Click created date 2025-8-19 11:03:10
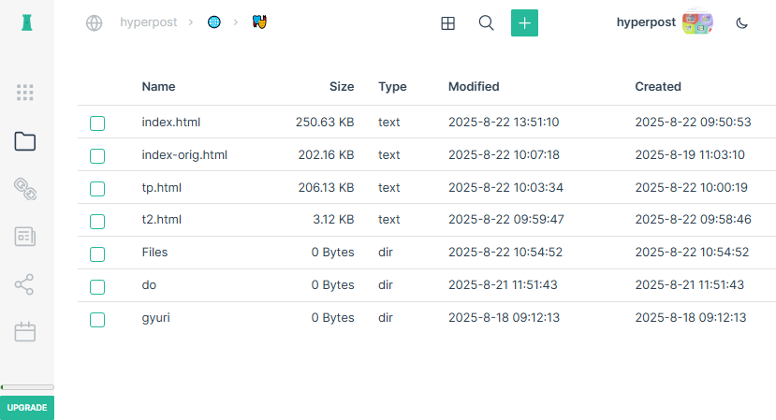This screenshot has height=420, width=776. click(689, 155)
